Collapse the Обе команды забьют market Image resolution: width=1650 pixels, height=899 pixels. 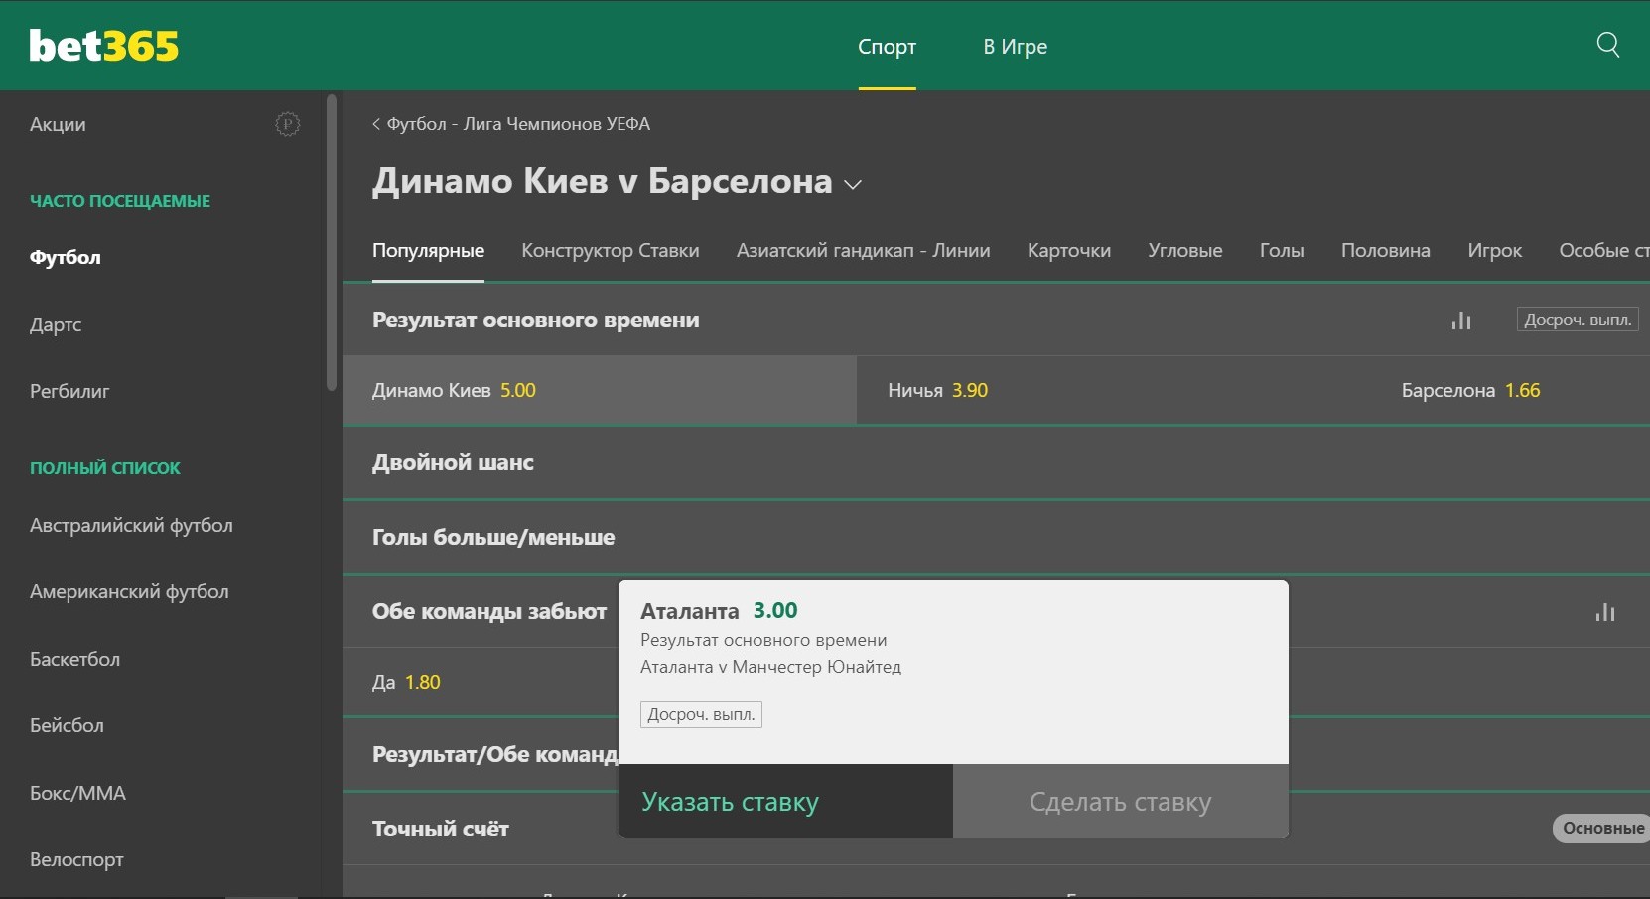489,612
